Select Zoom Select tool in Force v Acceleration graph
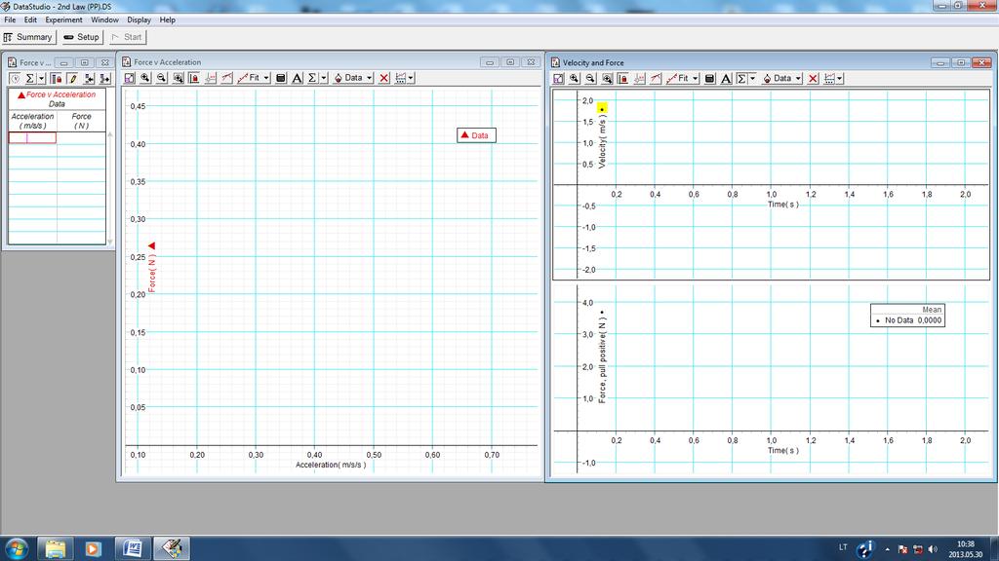999x561 pixels. tap(179, 78)
